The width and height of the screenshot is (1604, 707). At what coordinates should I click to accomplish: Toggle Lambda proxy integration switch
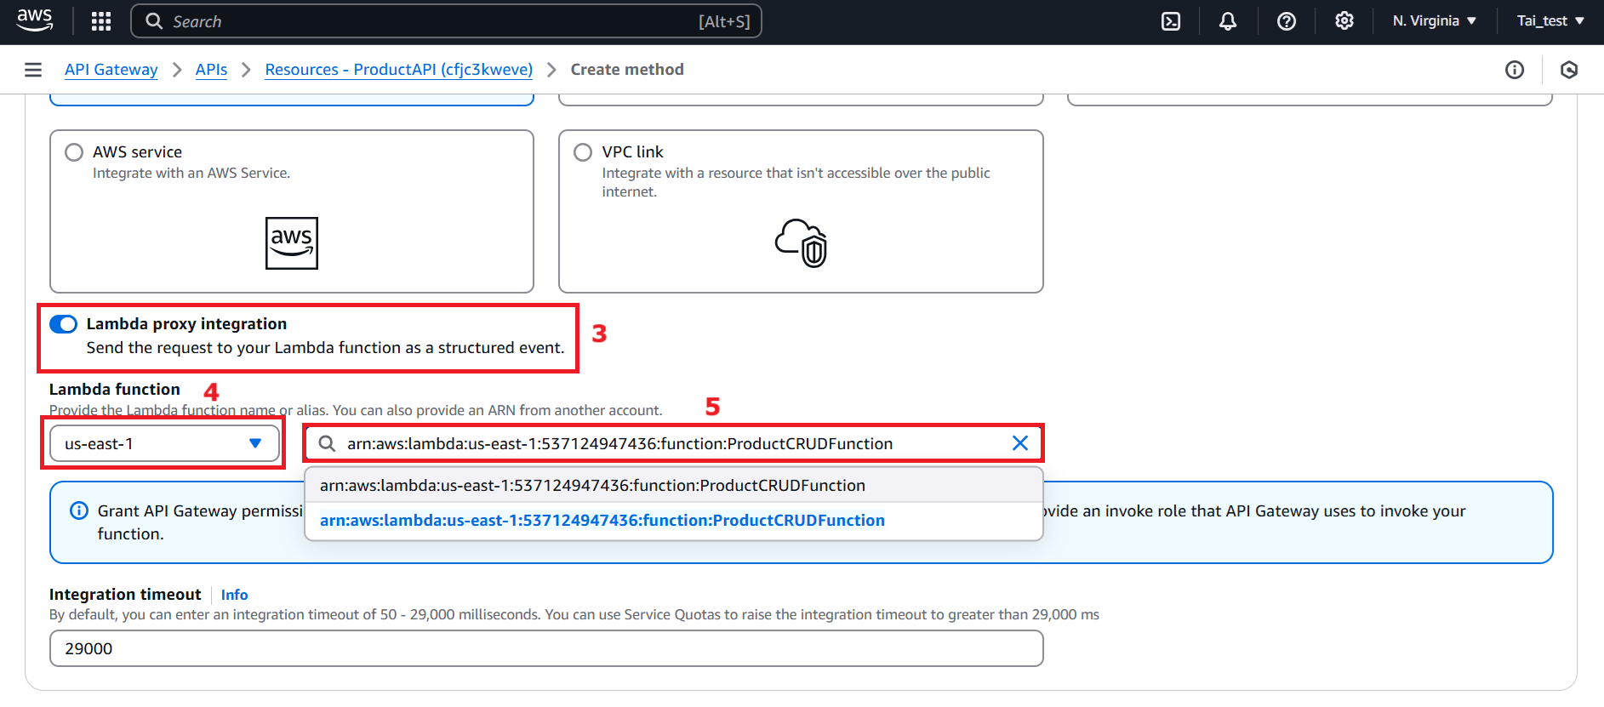click(x=64, y=324)
